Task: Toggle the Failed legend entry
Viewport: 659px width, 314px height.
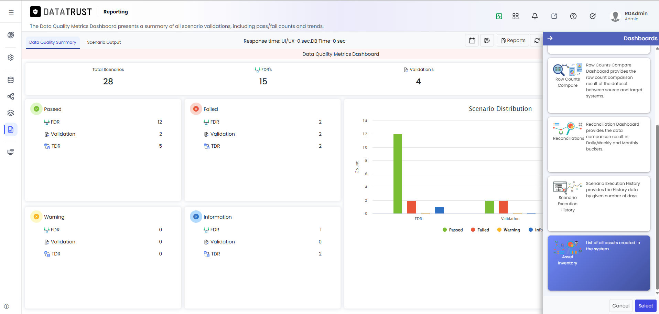Action: click(x=480, y=230)
